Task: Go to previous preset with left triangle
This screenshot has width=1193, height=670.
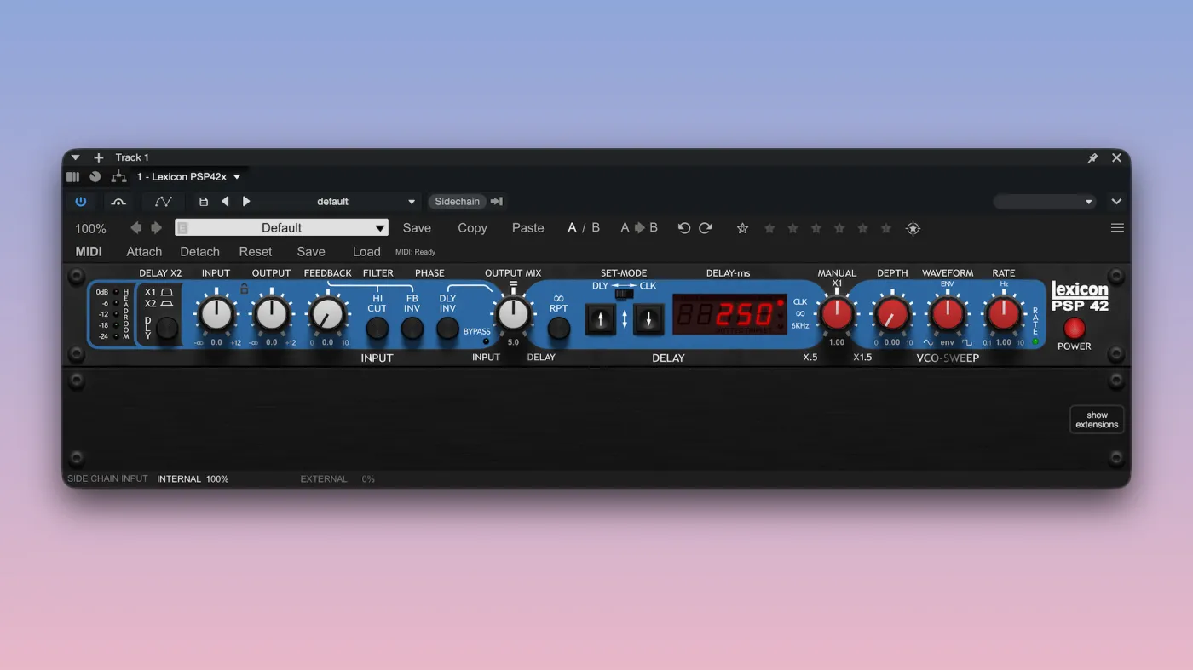Action: pos(225,202)
